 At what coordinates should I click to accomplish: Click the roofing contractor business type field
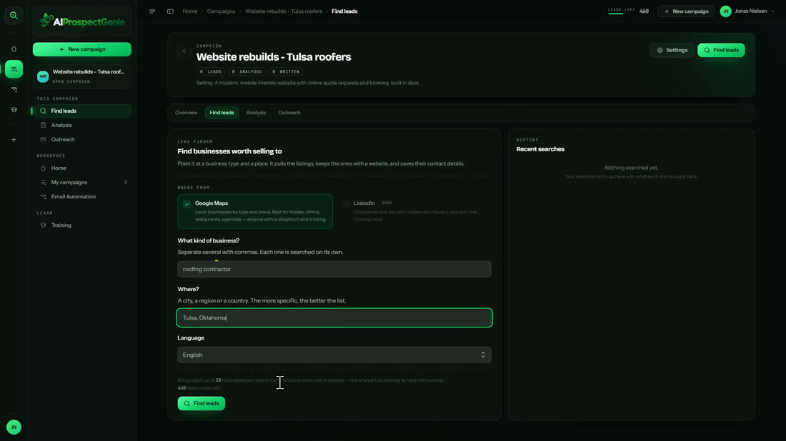[334, 269]
